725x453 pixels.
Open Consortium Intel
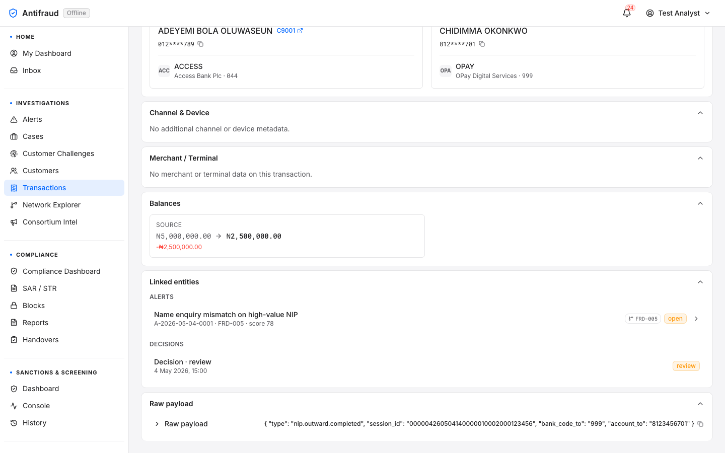click(x=64, y=222)
